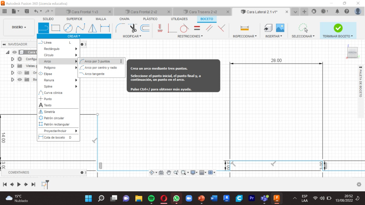Click the green Finish Sketch checkmark
The height and width of the screenshot is (205, 365).
point(338,28)
